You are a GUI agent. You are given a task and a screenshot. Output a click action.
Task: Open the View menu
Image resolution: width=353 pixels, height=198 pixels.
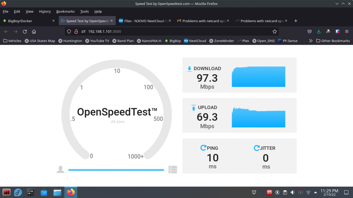(30, 12)
